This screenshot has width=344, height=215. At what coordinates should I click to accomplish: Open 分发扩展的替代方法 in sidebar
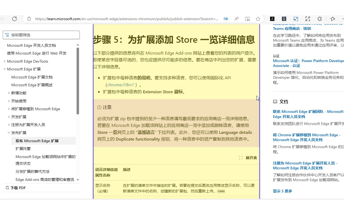point(33,171)
